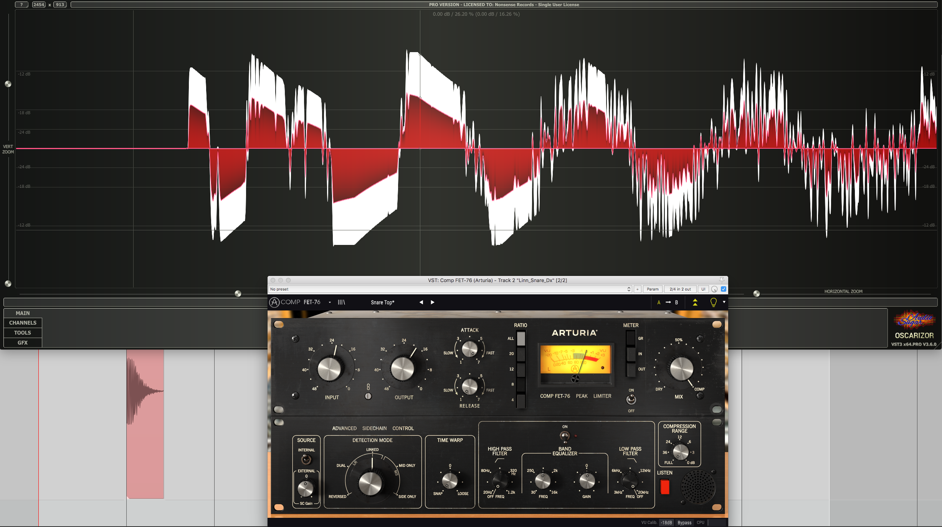
Task: Open the preset library browser icon
Action: 341,302
